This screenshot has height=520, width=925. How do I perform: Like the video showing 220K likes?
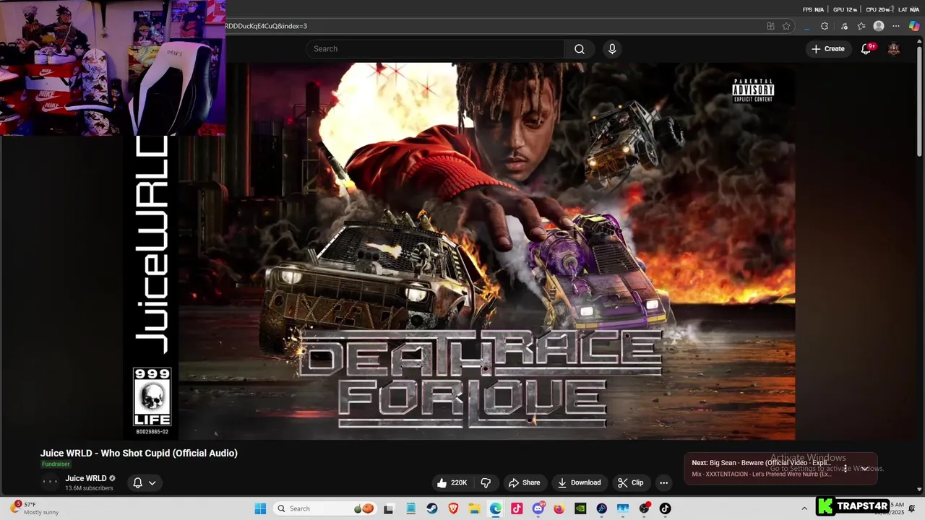click(x=452, y=482)
